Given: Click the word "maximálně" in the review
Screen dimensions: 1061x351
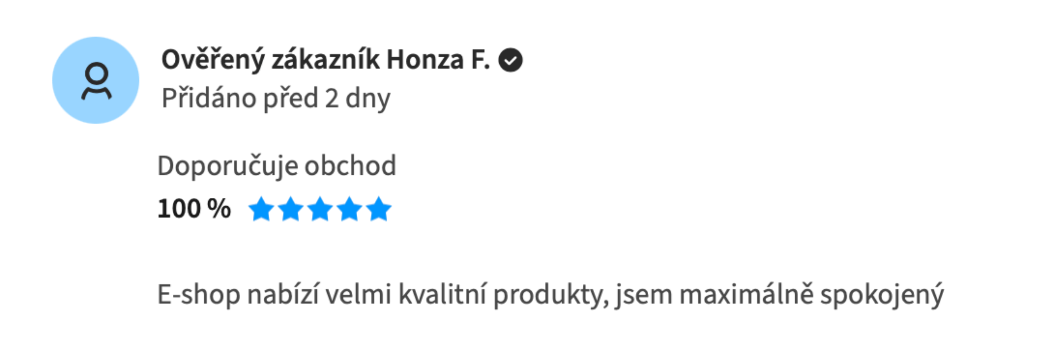Looking at the screenshot, I should (746, 295).
